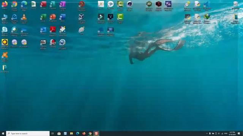Select the Outlook desktop shortcut
The width and height of the screenshot is (243, 136).
pyautogui.click(x=43, y=31)
